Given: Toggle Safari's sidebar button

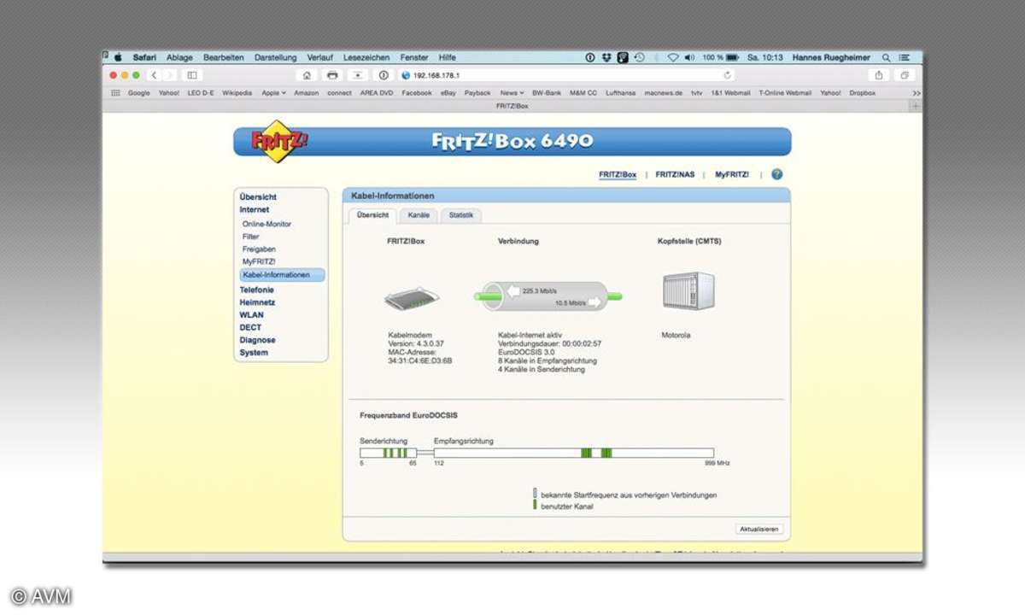Looking at the screenshot, I should point(192,75).
